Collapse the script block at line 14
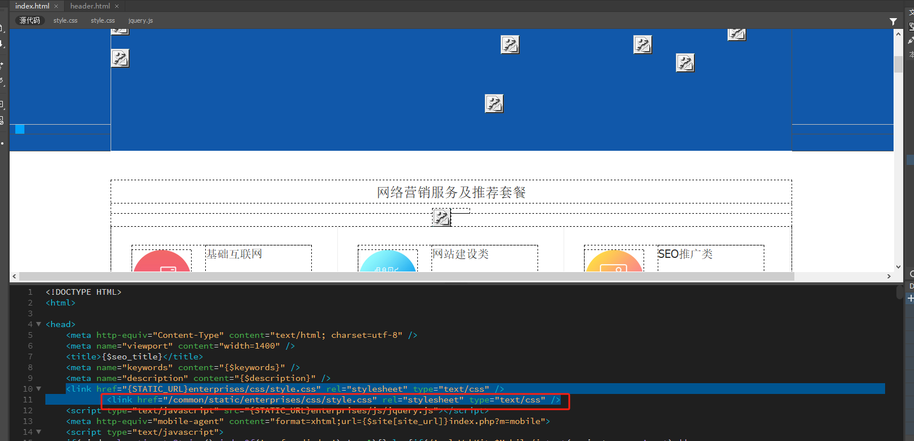The width and height of the screenshot is (914, 441). (39, 432)
